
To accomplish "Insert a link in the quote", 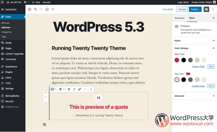I will click(80, 89).
